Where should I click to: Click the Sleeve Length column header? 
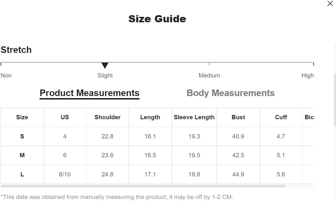194,117
